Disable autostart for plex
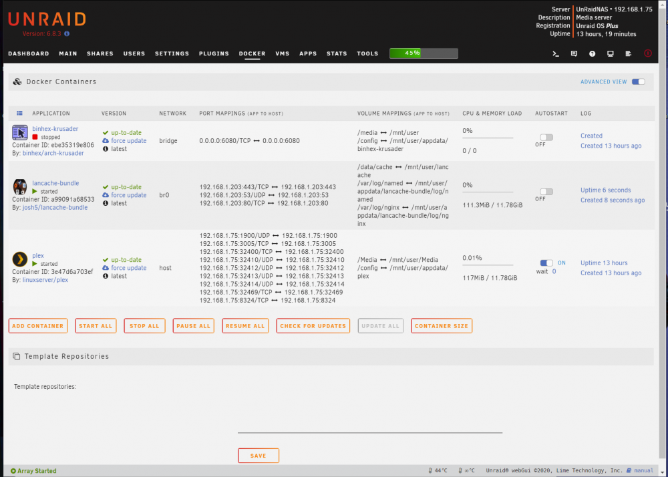668x477 pixels. tap(546, 263)
